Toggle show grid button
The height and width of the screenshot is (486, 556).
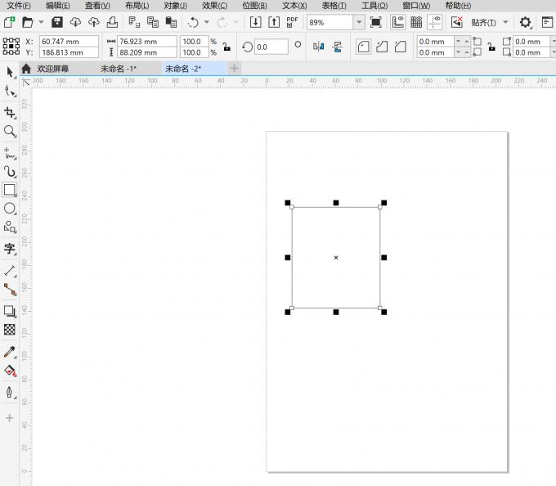coord(416,22)
